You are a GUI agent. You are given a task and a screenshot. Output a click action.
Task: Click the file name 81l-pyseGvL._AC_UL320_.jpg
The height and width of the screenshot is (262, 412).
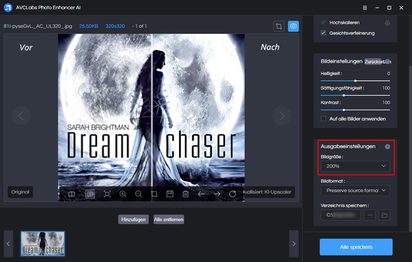[x=38, y=26]
